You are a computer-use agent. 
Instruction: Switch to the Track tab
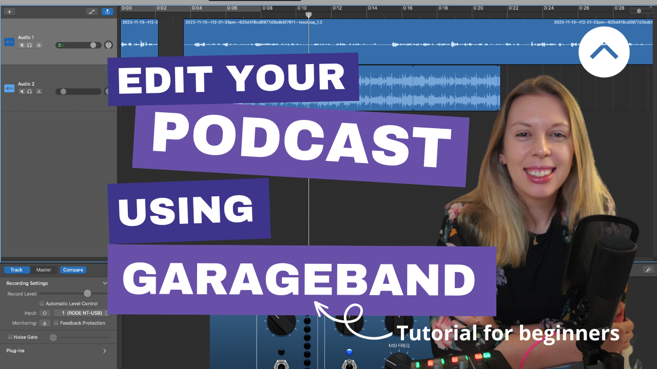click(x=16, y=270)
